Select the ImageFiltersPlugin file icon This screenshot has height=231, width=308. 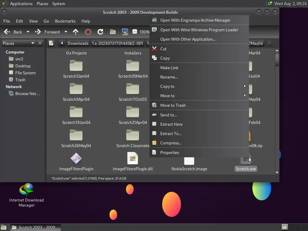pyautogui.click(x=76, y=158)
